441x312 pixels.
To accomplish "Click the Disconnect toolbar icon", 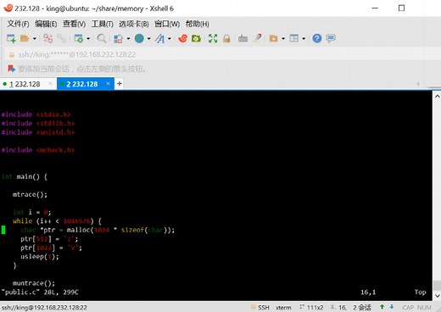I will pos(47,38).
